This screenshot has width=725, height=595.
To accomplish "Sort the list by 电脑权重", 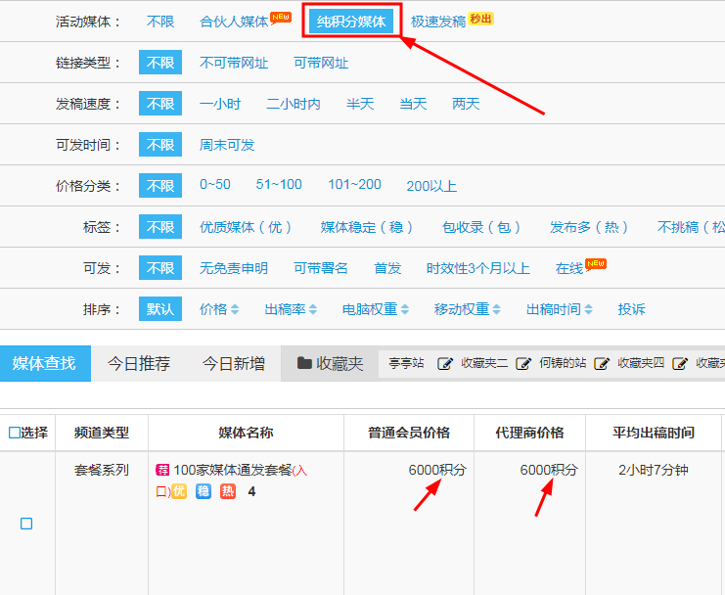I will (375, 309).
